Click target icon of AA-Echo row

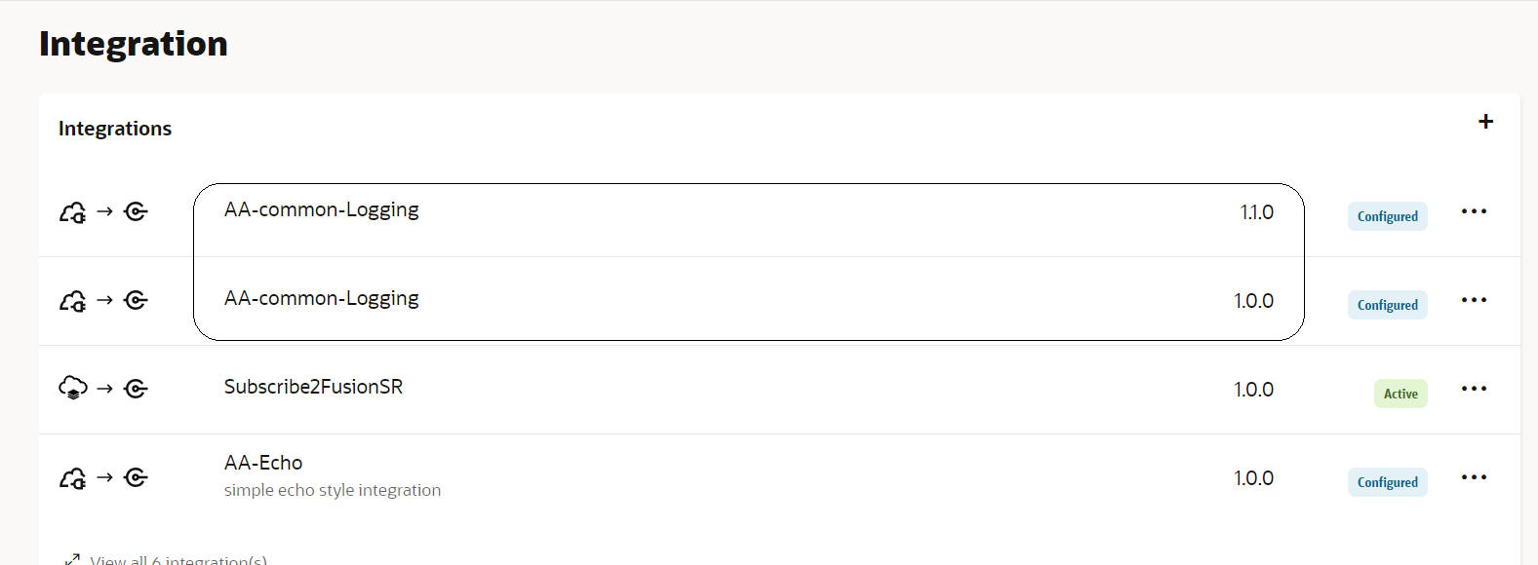click(137, 477)
